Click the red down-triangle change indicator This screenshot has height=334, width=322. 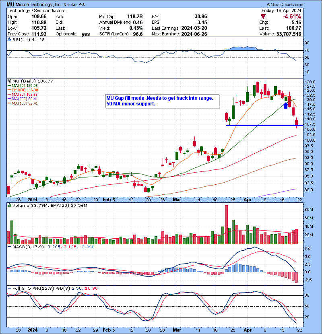pyautogui.click(x=263, y=16)
